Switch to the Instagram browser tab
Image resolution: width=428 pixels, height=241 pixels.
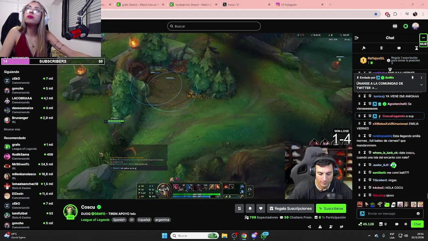300,5
